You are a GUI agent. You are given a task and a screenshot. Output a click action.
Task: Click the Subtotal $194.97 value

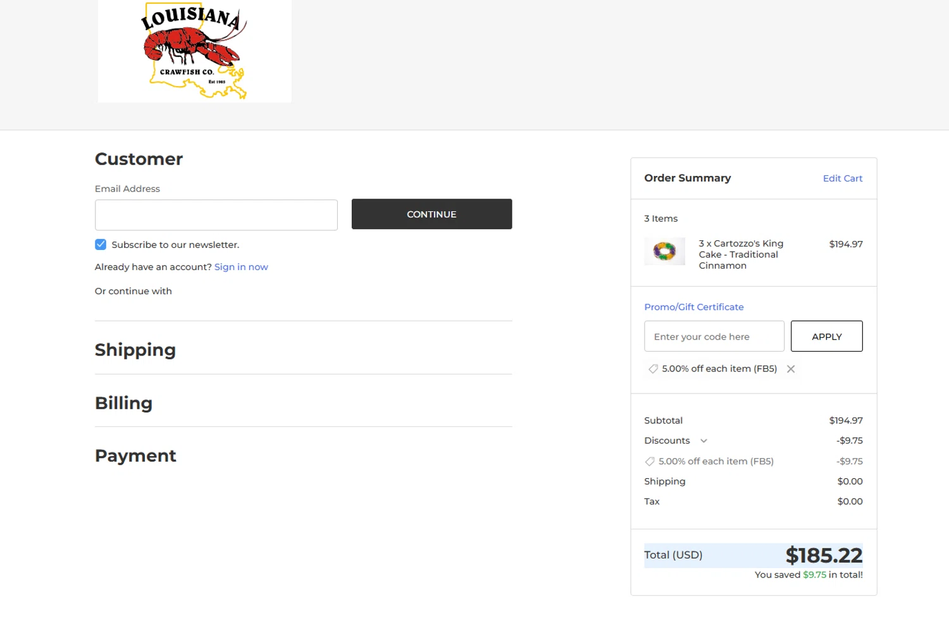pyautogui.click(x=846, y=421)
